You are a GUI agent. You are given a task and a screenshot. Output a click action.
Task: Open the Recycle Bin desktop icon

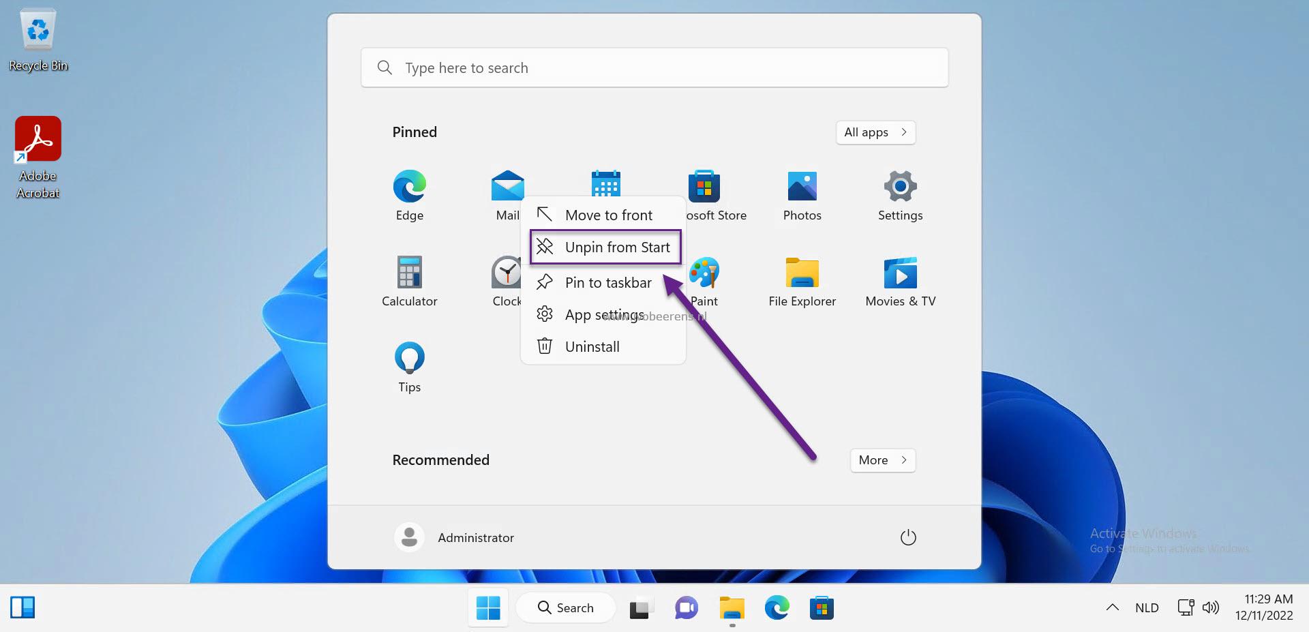click(x=38, y=40)
